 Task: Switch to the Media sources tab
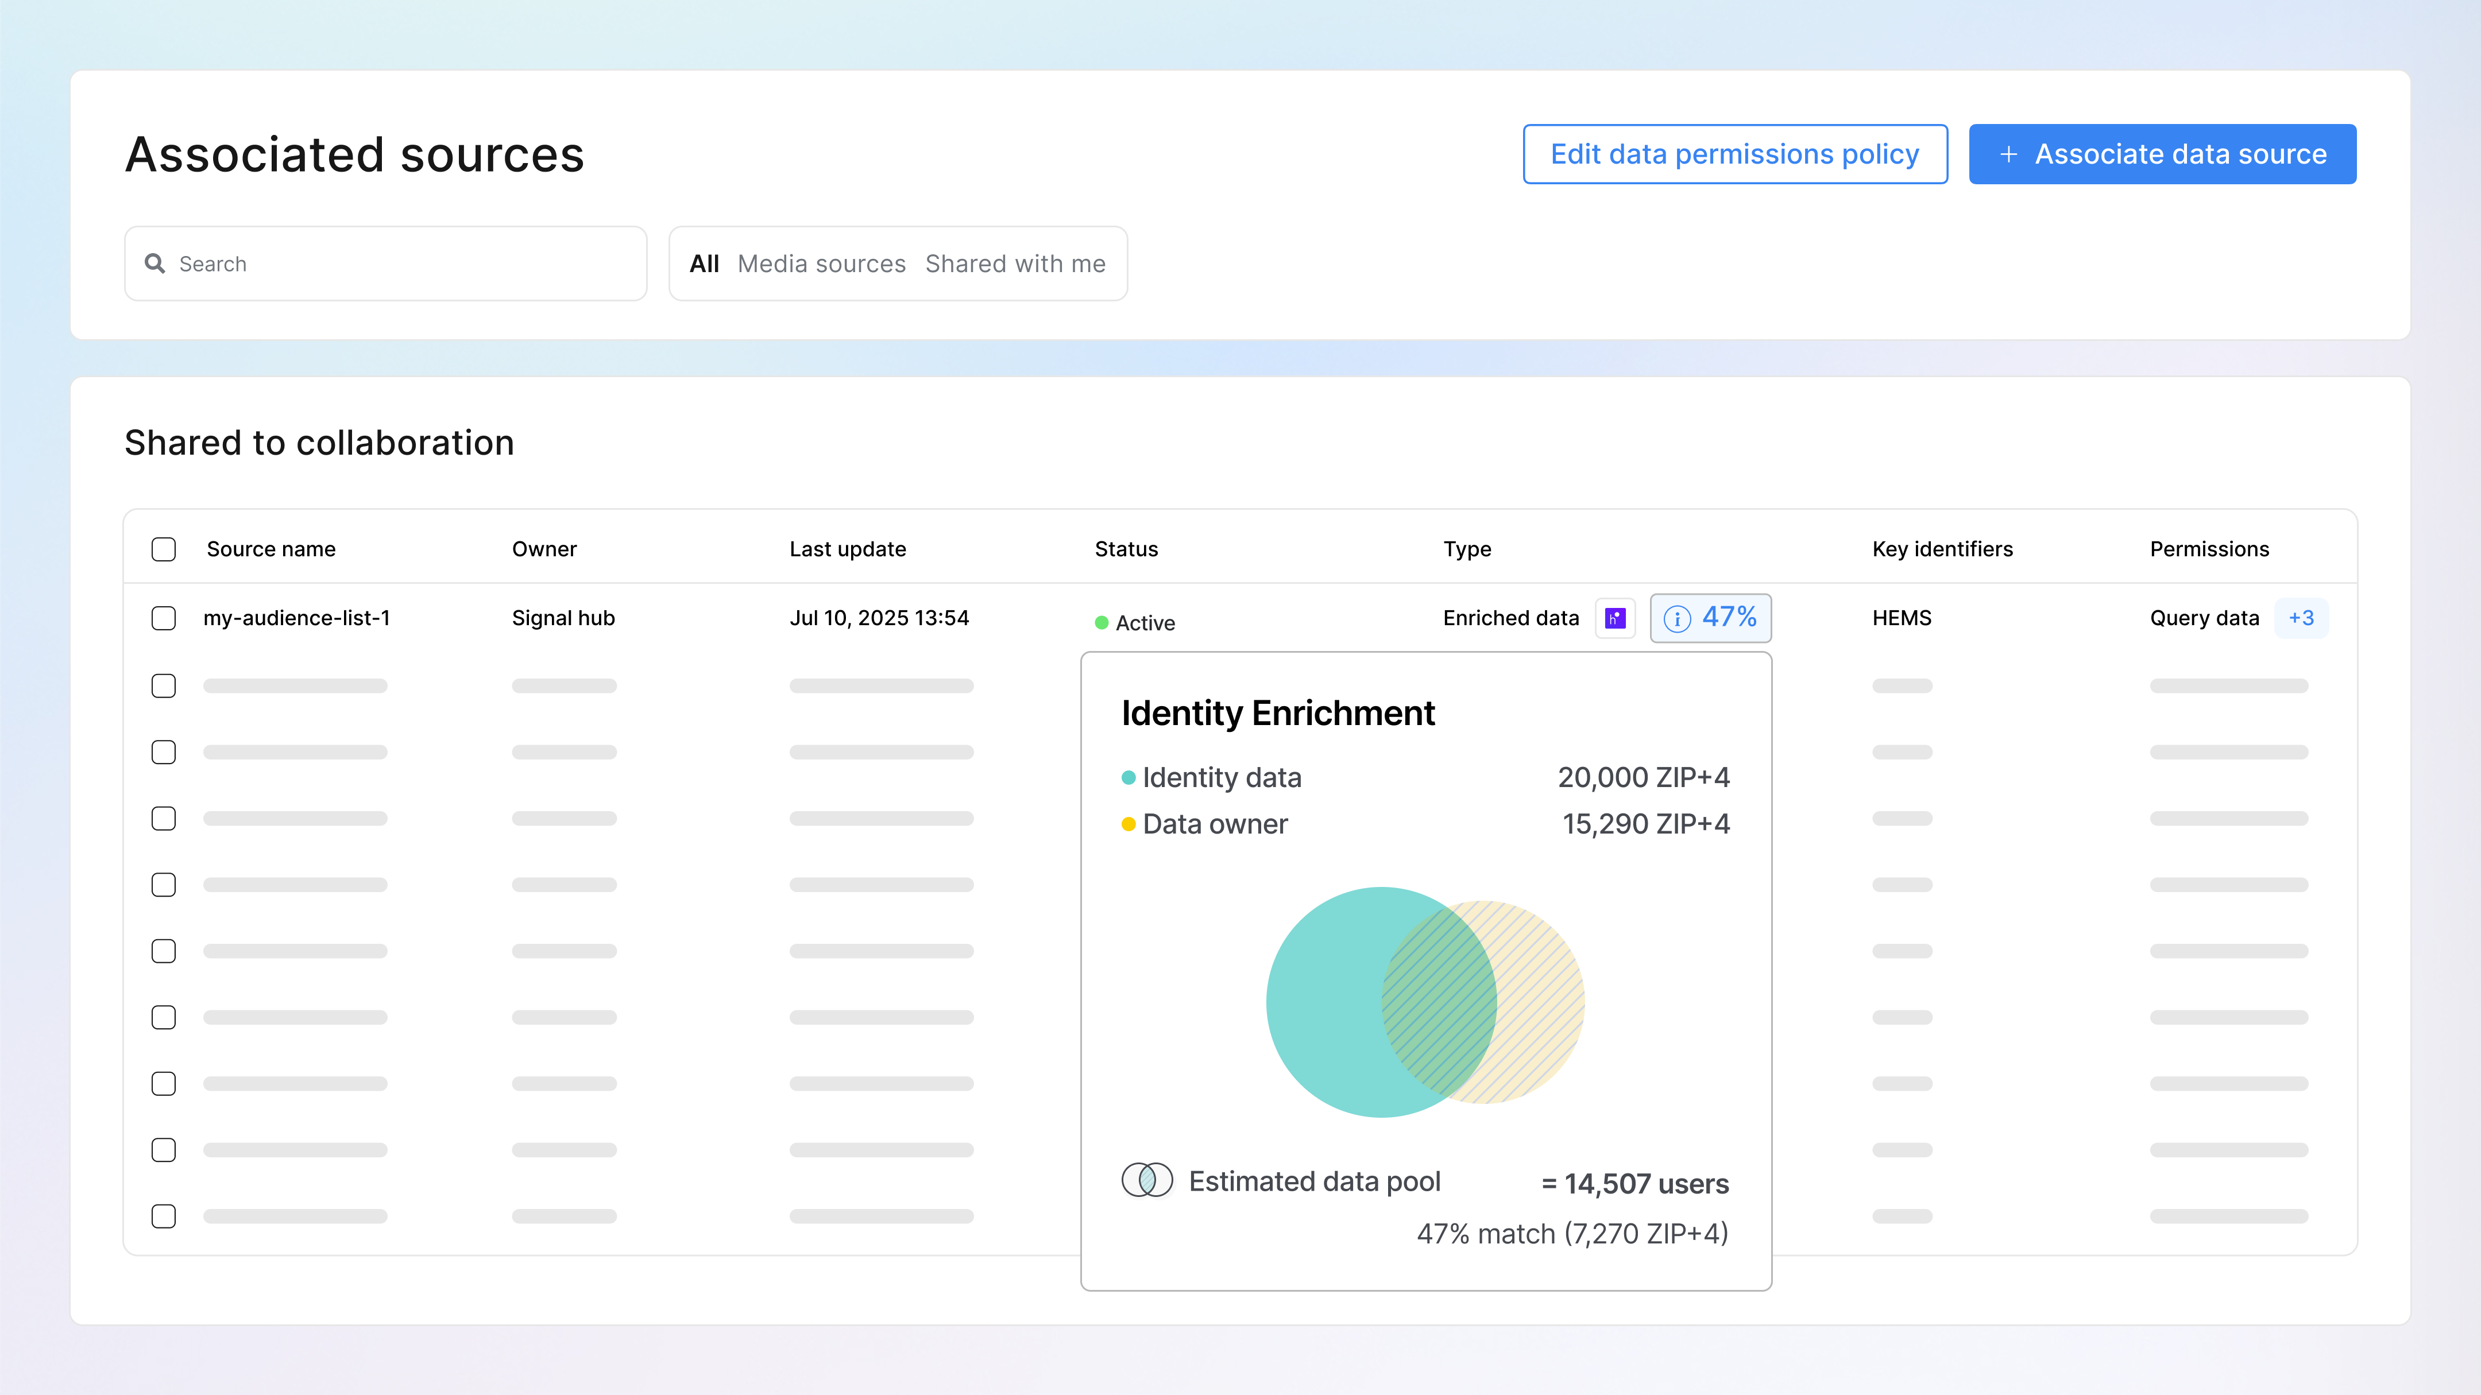point(821,263)
